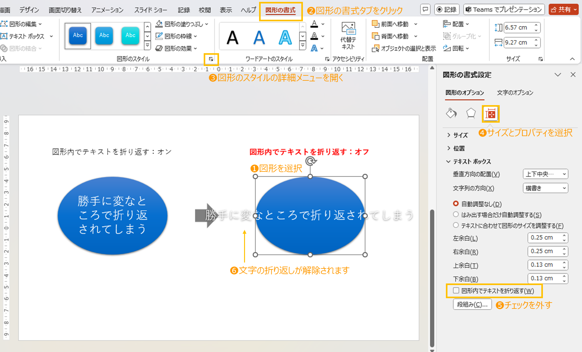Collapse the テキスト ボックス section

pyautogui.click(x=469, y=161)
